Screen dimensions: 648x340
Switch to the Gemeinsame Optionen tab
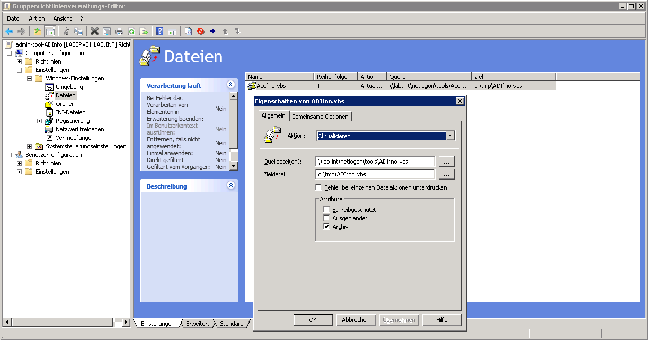point(320,115)
